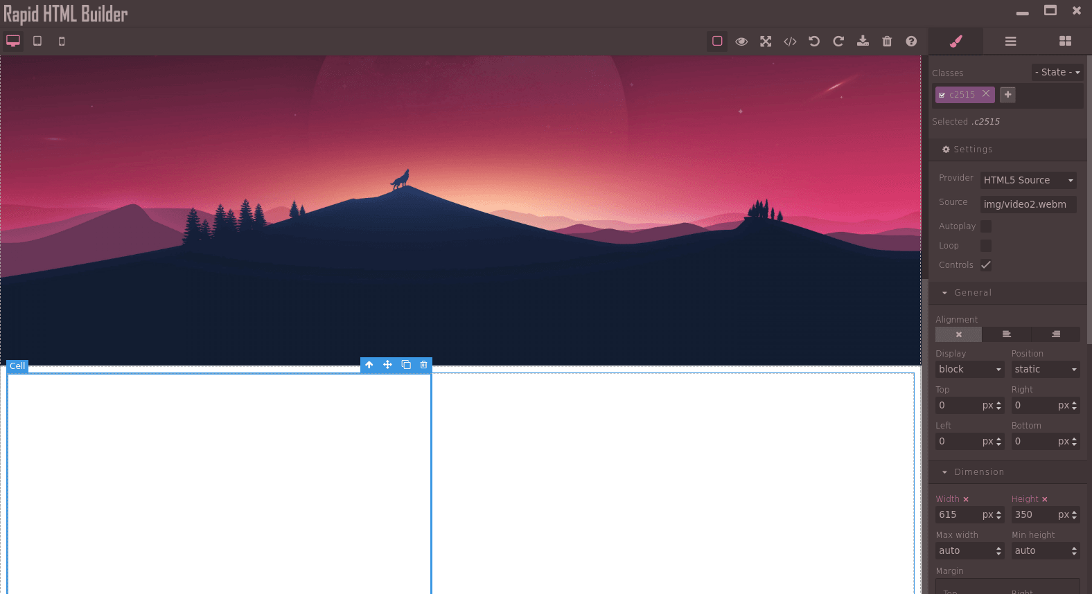This screenshot has width=1092, height=594.
Task: Click the import download icon
Action: [x=863, y=42]
